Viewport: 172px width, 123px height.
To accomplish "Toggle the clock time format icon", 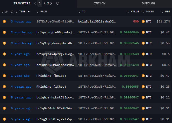I will tap(12, 12).
